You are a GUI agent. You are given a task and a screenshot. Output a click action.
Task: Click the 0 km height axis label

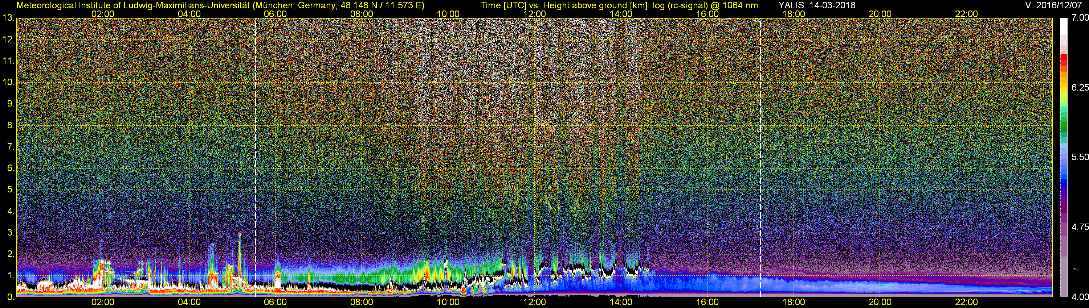11,297
